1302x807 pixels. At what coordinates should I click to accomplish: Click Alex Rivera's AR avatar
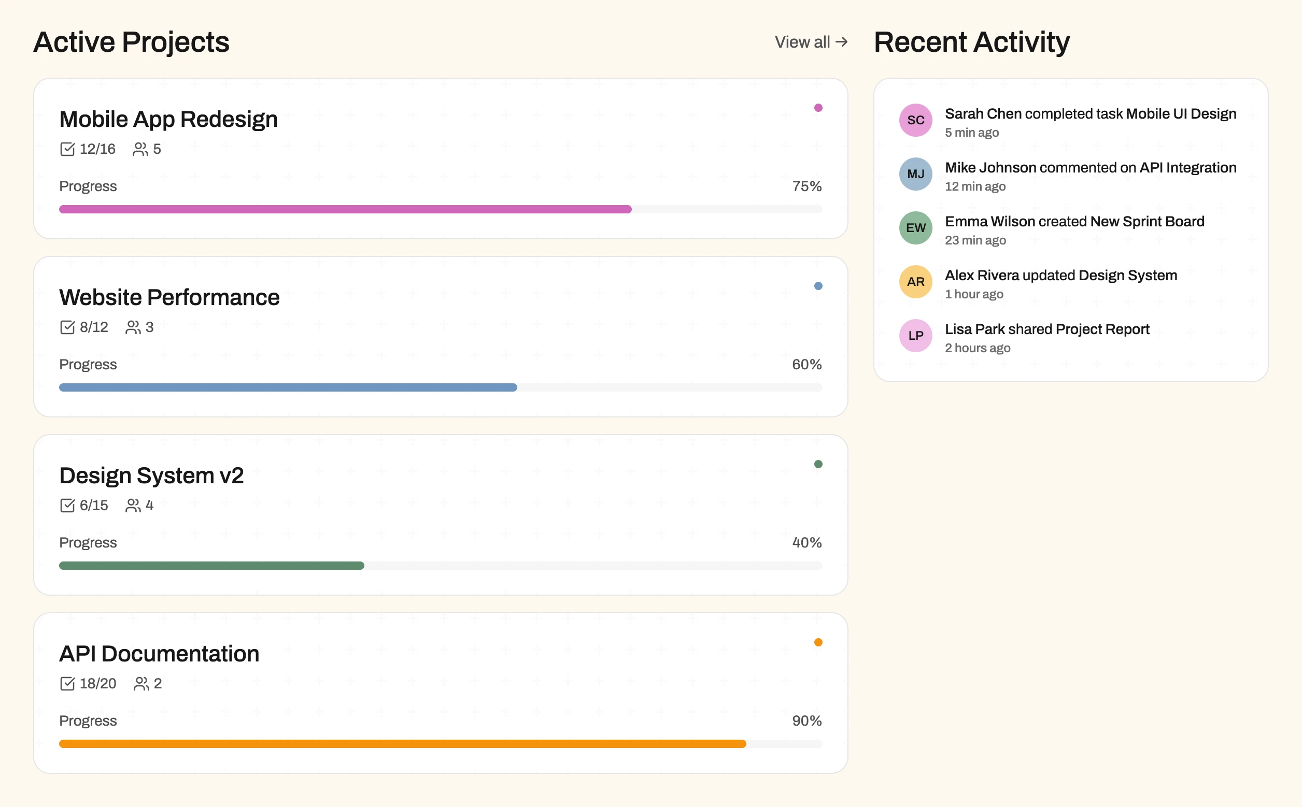(x=915, y=282)
